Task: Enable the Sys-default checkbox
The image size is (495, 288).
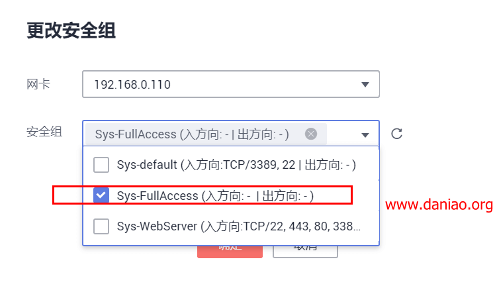Action: click(101, 165)
